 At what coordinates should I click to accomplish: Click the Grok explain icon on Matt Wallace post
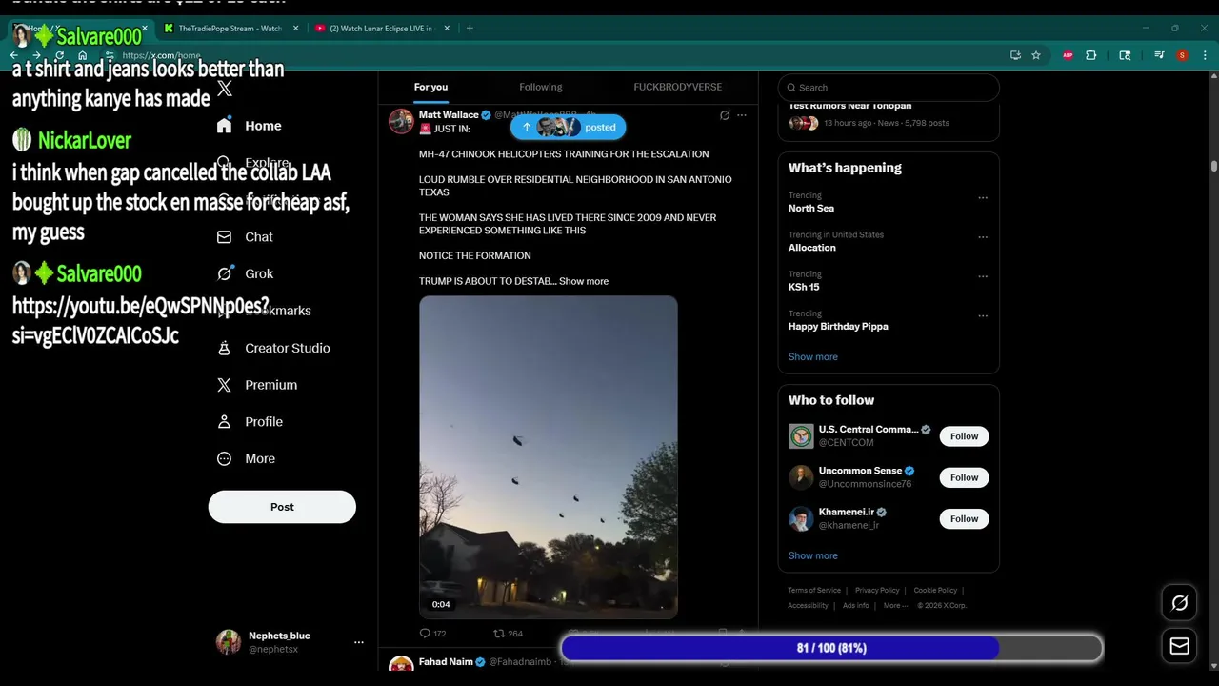(x=725, y=115)
